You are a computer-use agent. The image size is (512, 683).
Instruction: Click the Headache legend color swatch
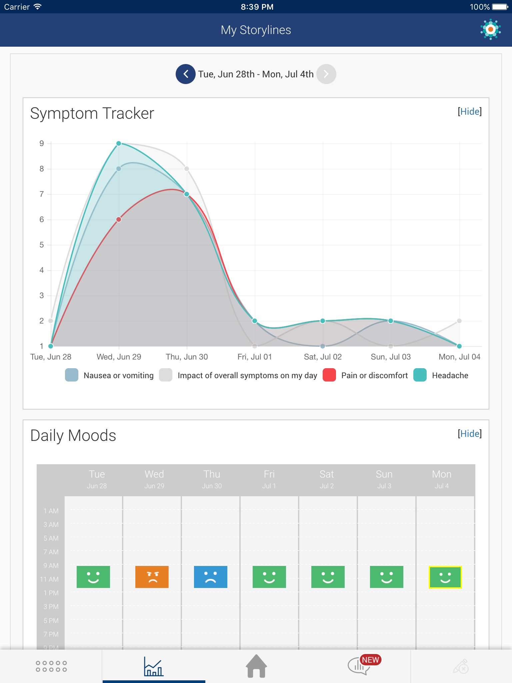tap(420, 375)
